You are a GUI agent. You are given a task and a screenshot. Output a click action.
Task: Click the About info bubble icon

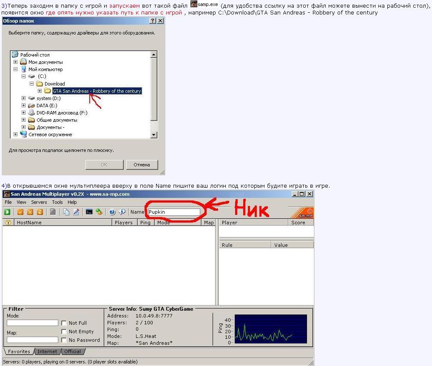click(122, 212)
